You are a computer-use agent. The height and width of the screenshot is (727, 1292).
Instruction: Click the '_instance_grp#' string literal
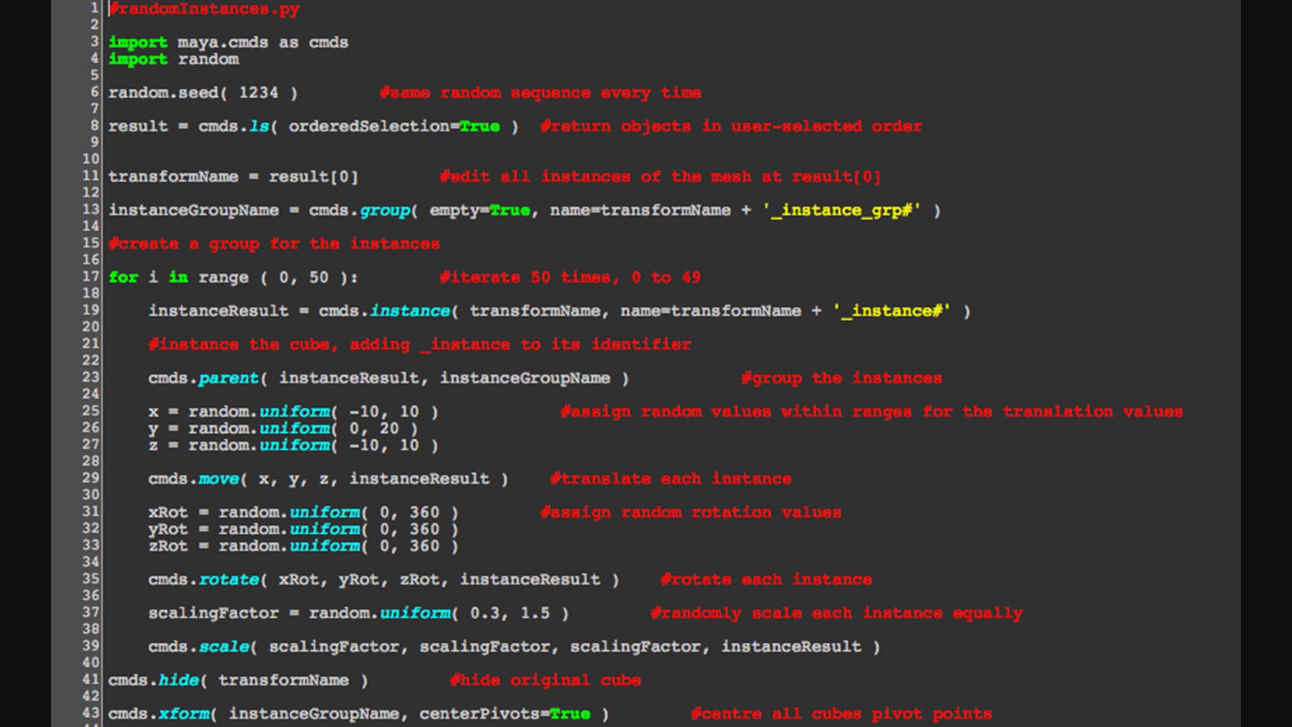pos(841,210)
